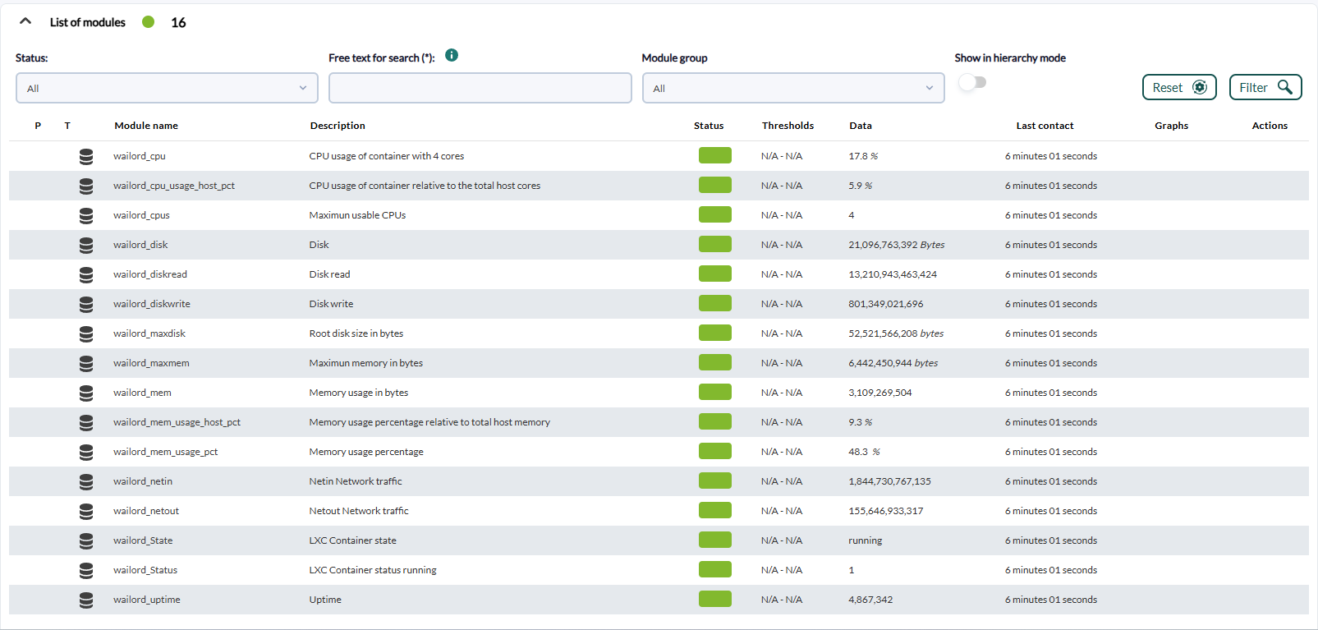Viewport: 1318px width, 630px height.
Task: Click the module name wailord_mem_usage_pct
Action: [166, 452]
